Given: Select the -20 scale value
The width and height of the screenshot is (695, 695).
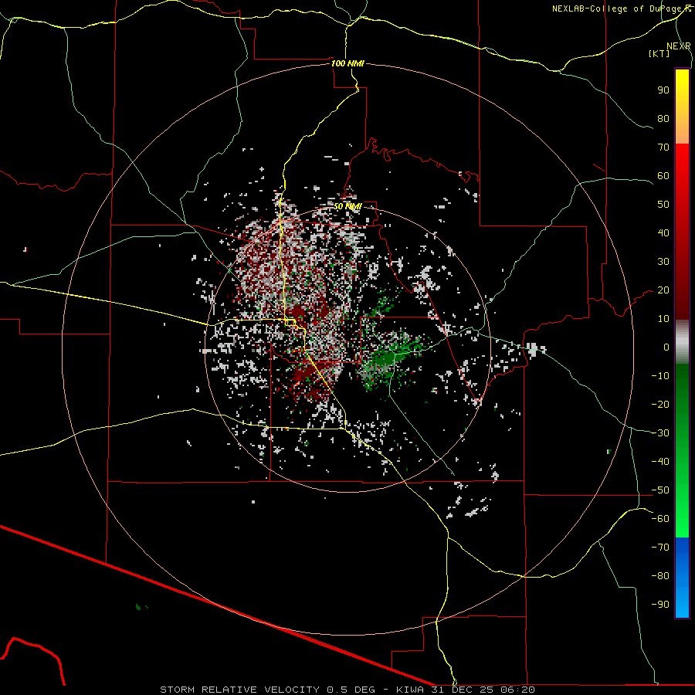Looking at the screenshot, I should click(x=660, y=405).
